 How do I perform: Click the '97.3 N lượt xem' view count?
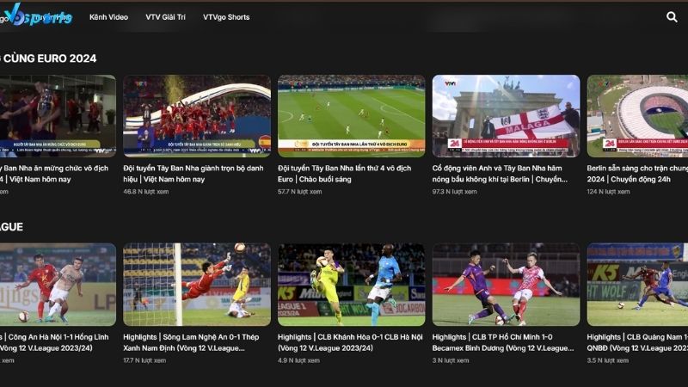pos(454,192)
